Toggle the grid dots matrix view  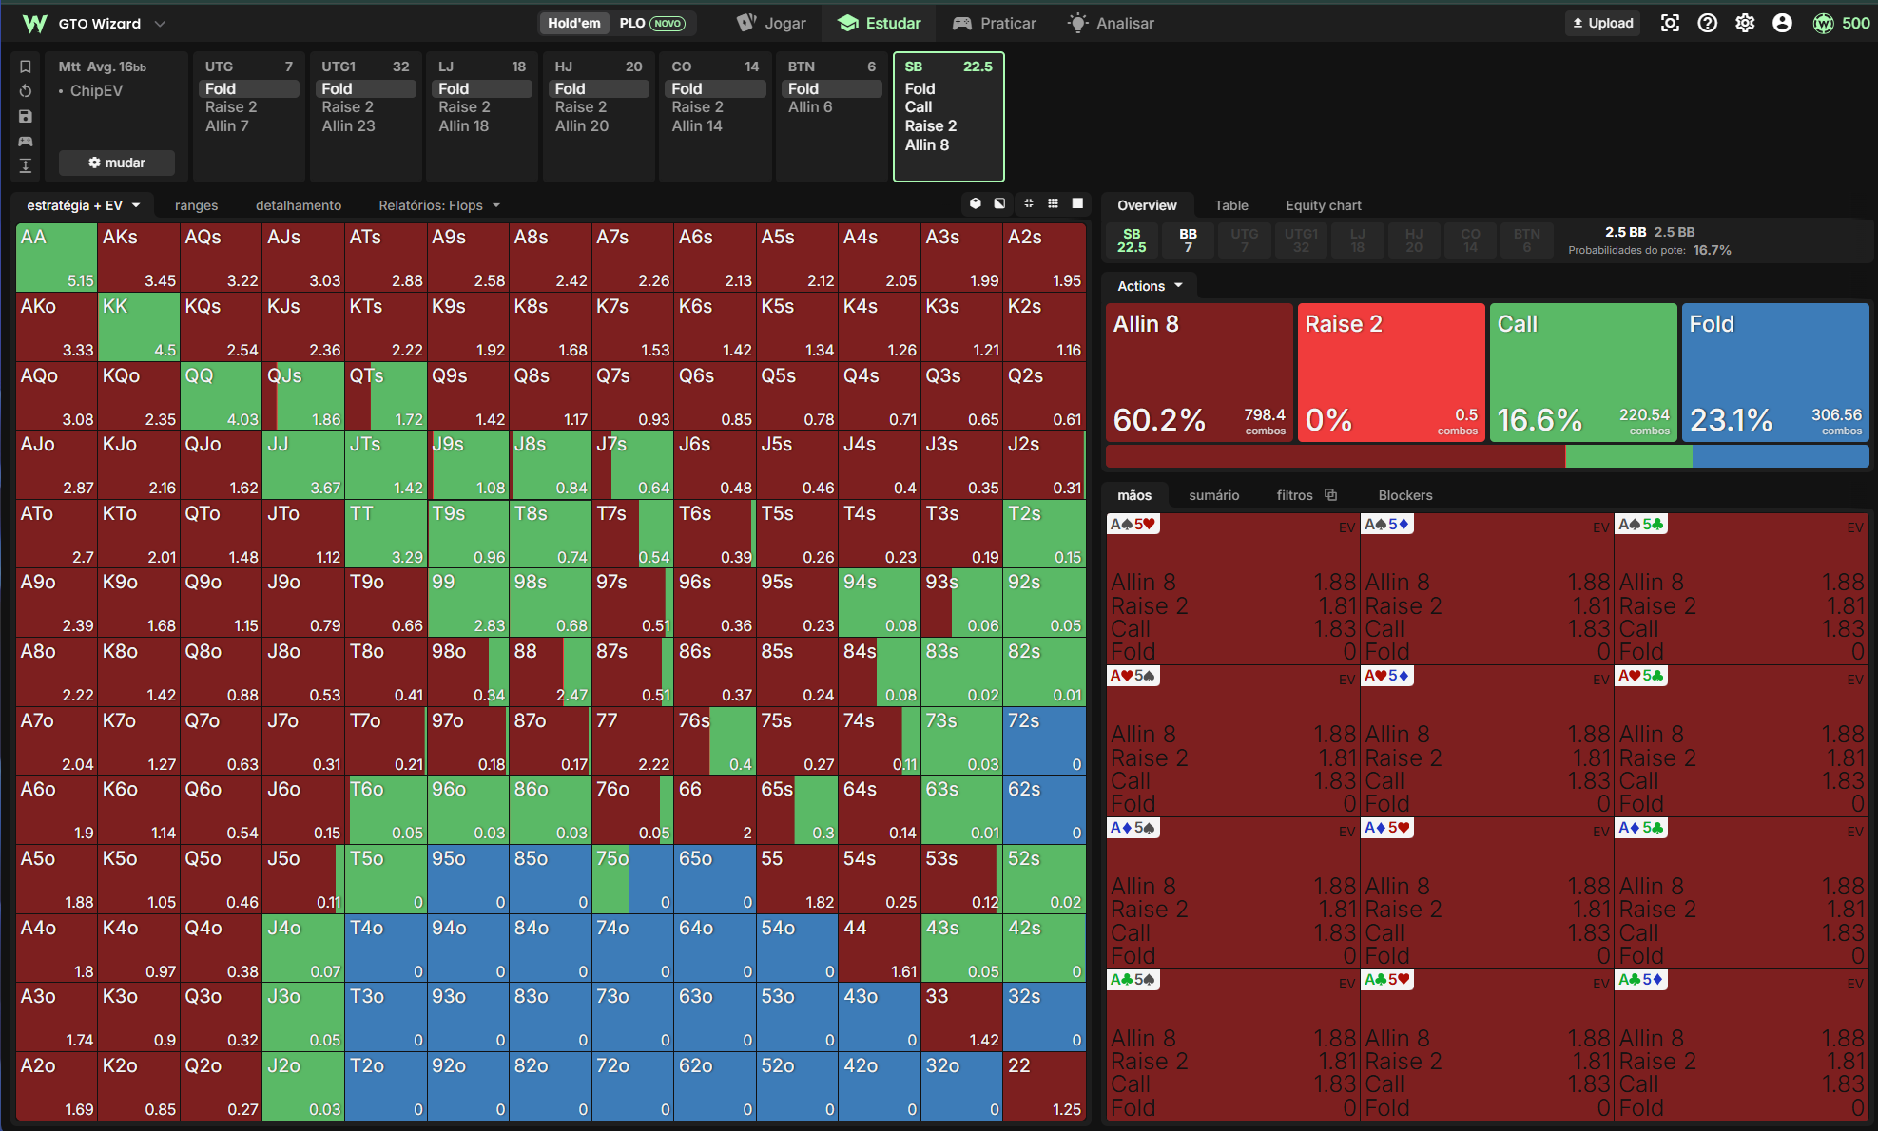(1053, 203)
